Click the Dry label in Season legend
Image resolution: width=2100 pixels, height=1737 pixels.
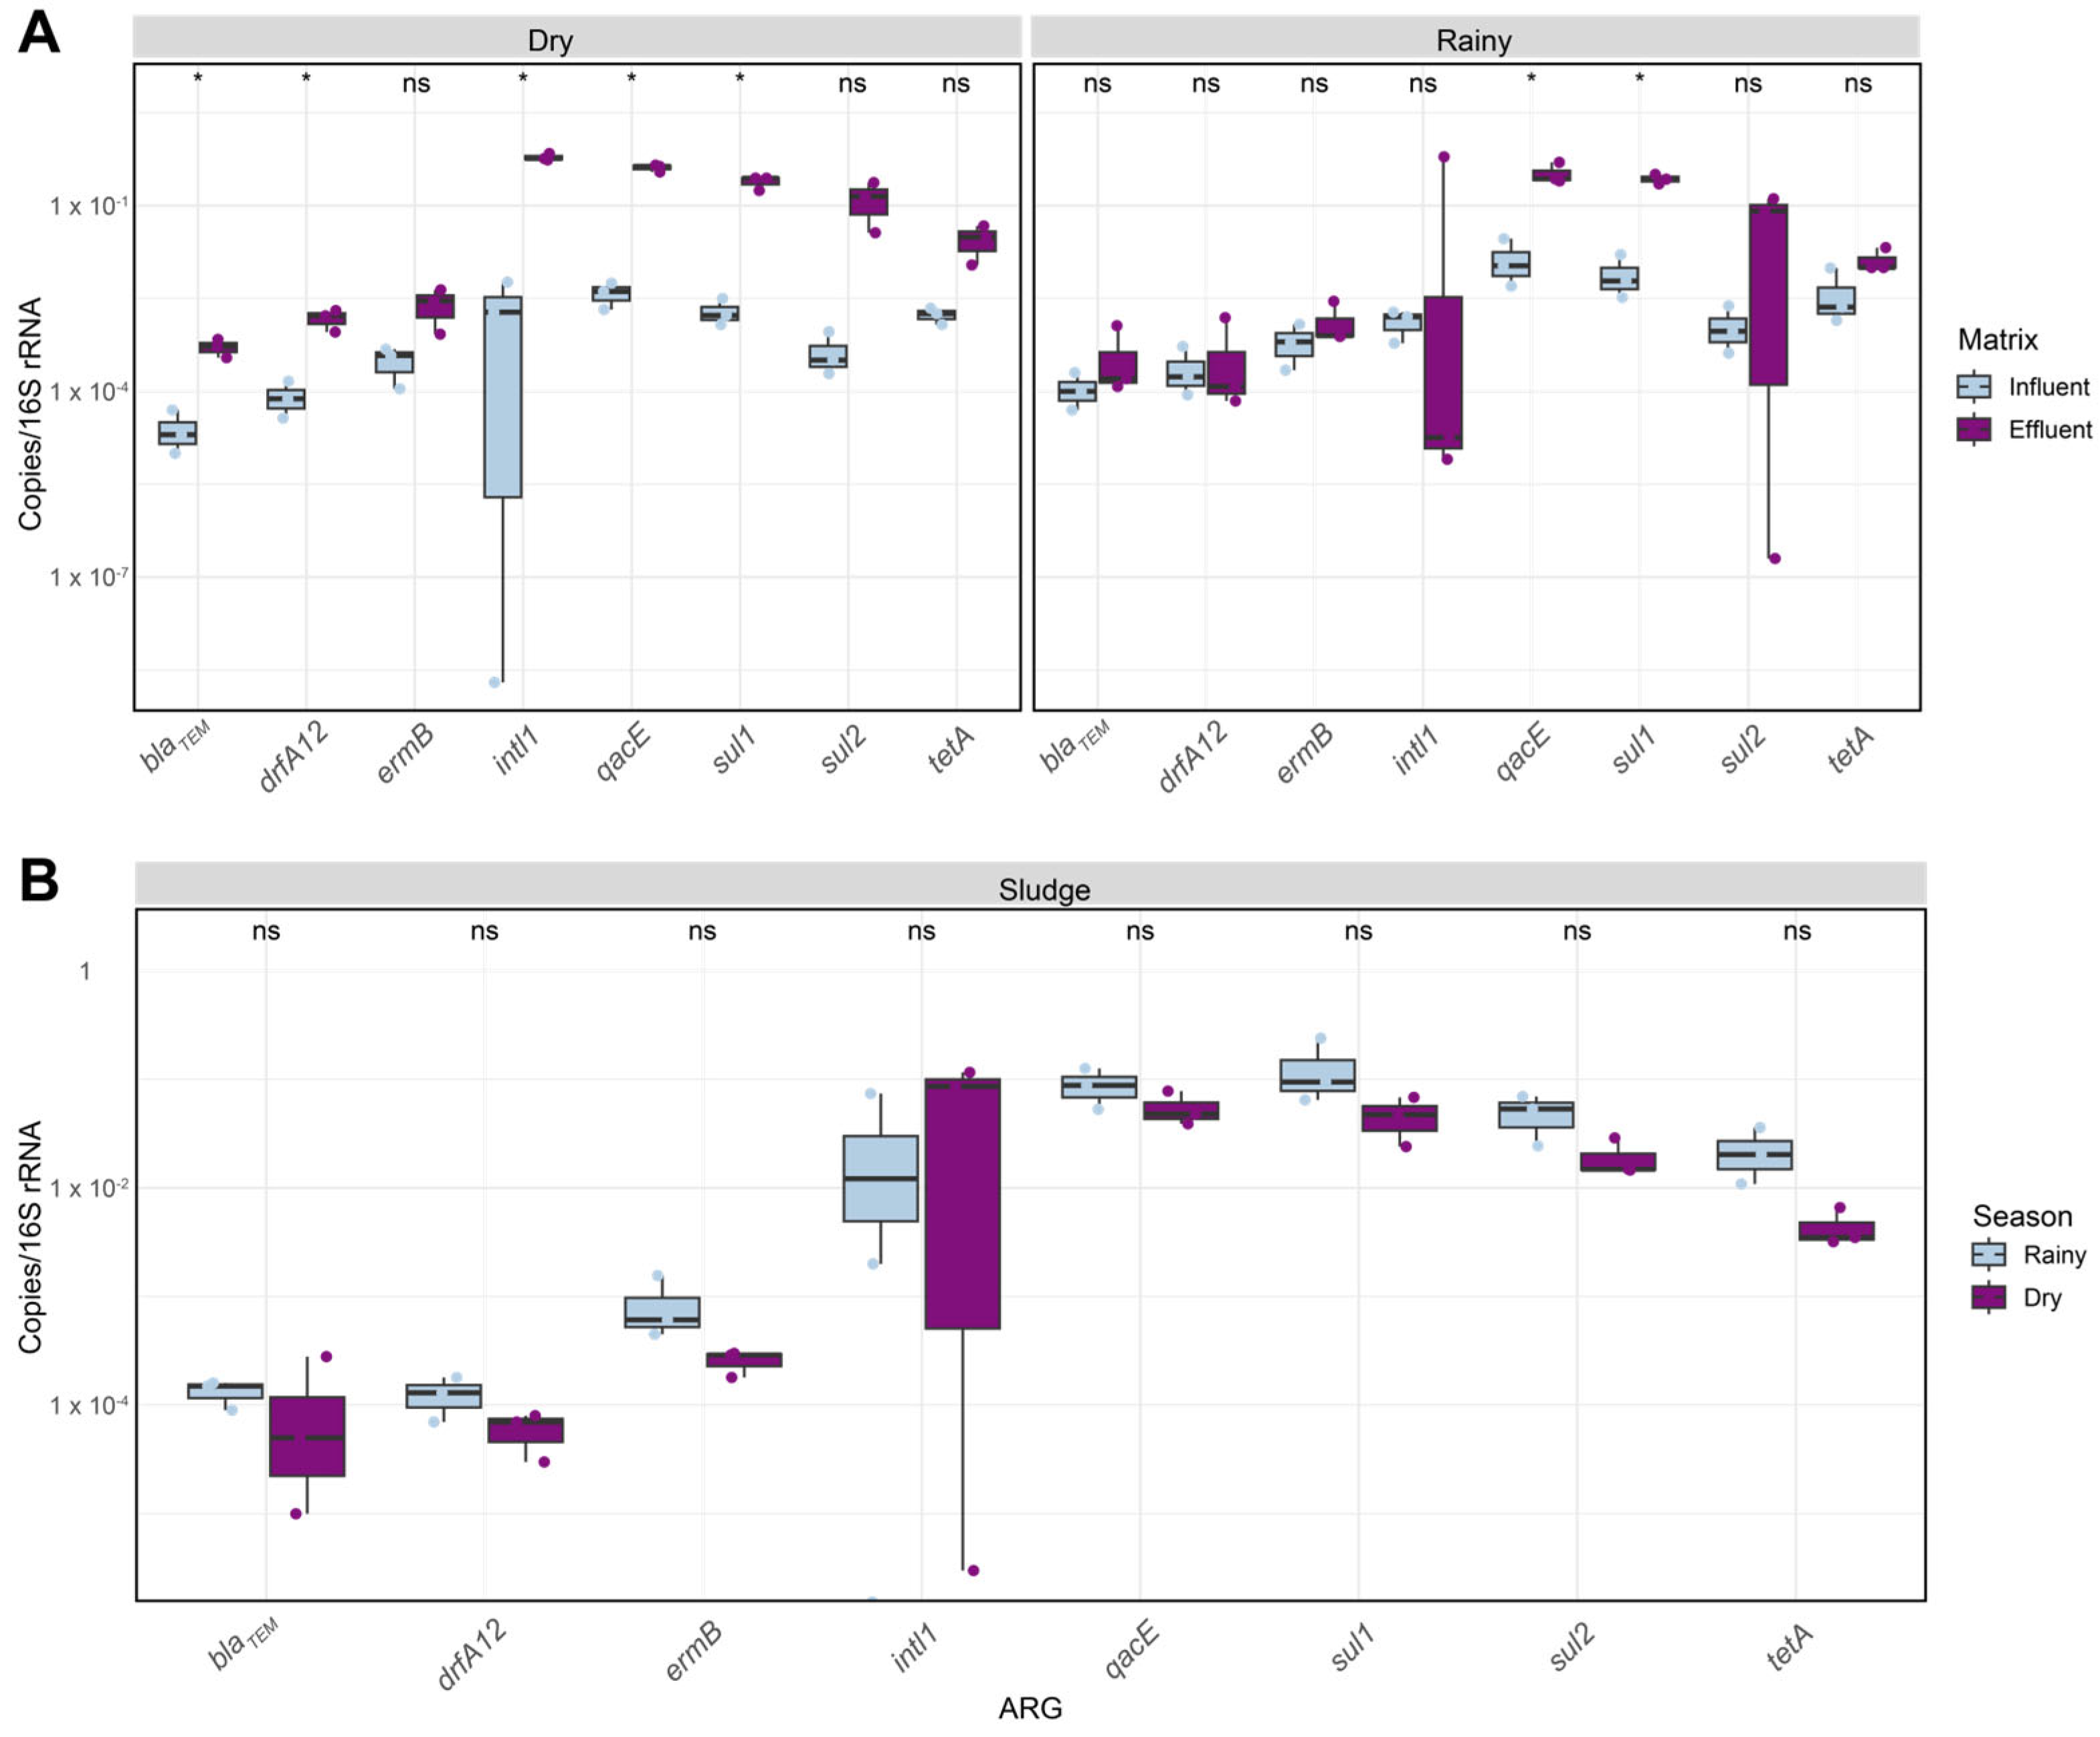(2043, 1298)
